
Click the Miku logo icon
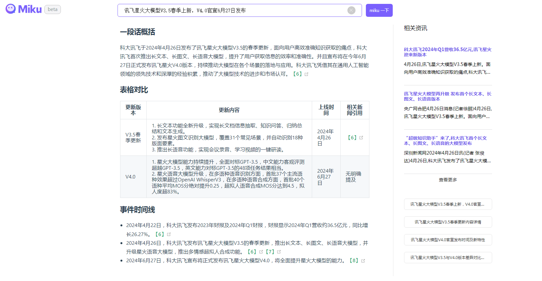coord(11,9)
